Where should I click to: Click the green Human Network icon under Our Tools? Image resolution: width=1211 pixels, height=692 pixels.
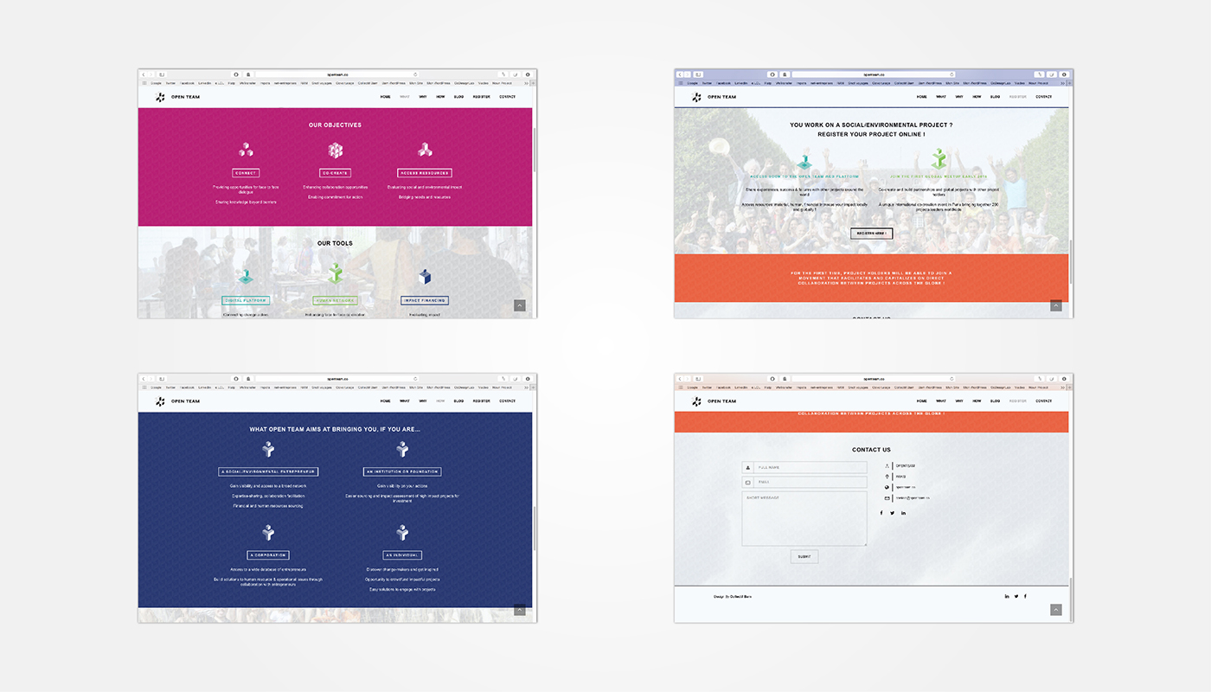coord(336,274)
